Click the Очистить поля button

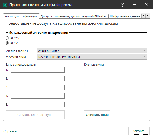tap(97, 115)
